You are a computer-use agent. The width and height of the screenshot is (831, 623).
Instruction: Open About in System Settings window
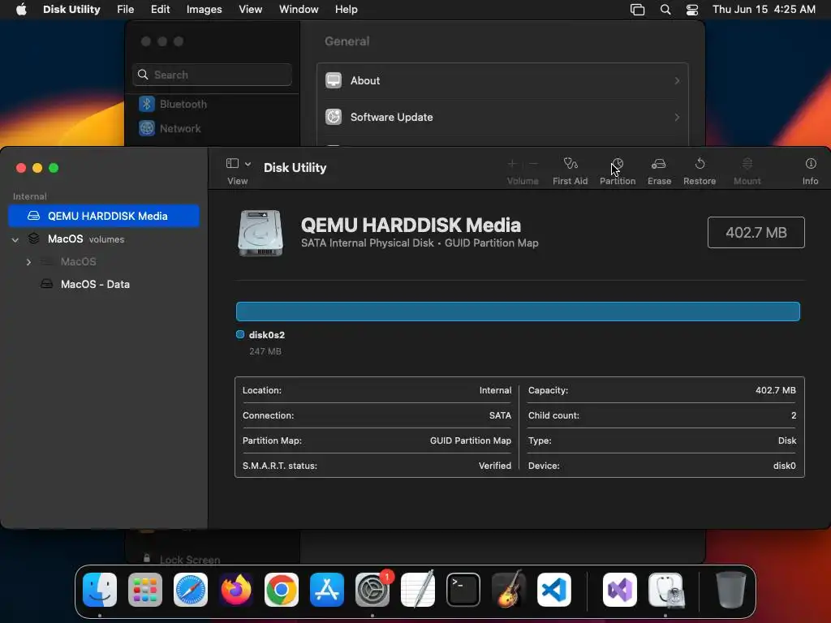coord(502,80)
